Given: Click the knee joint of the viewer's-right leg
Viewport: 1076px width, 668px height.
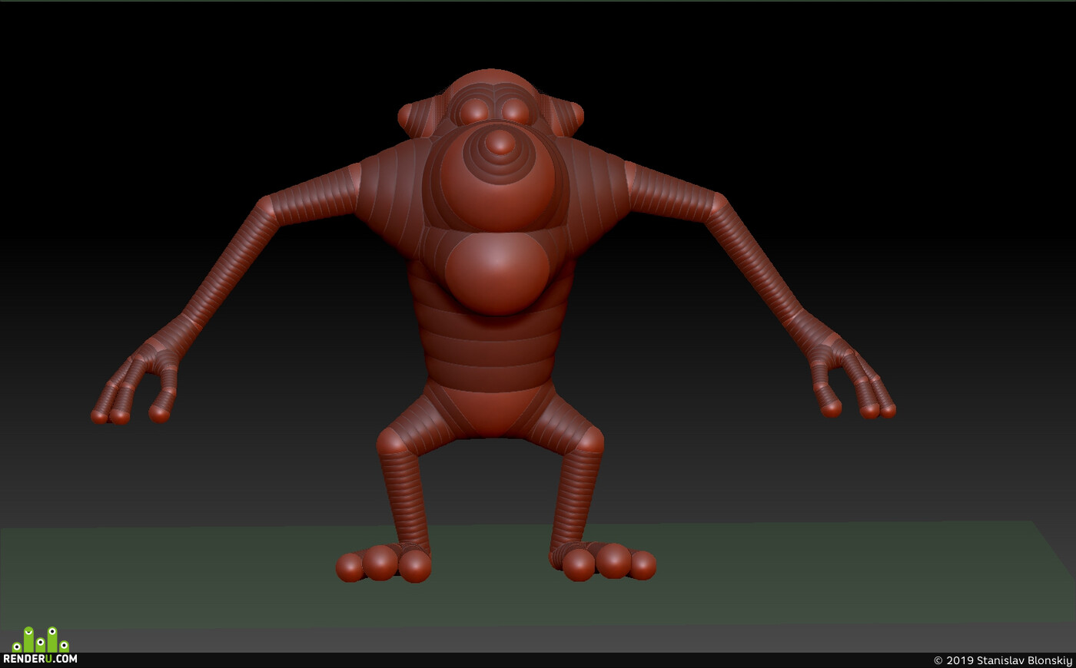Looking at the screenshot, I should 589,440.
